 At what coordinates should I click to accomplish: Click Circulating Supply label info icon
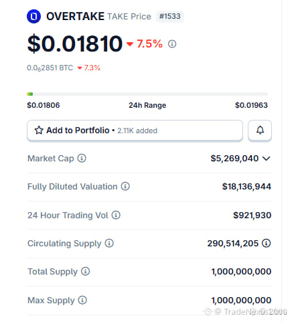(x=109, y=243)
